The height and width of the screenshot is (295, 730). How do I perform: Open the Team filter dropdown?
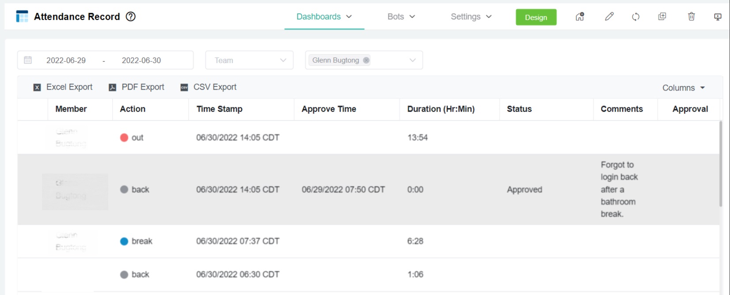(249, 61)
